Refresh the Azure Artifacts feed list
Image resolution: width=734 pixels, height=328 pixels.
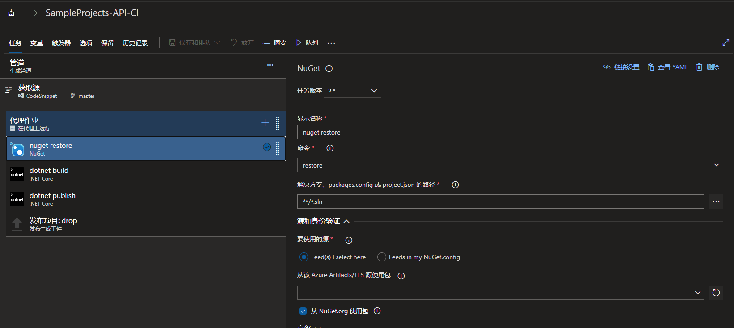716,293
